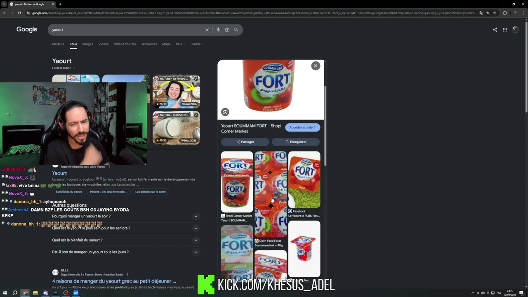This screenshot has height=297, width=528.
Task: Switch to Images search tab
Action: coord(87,44)
